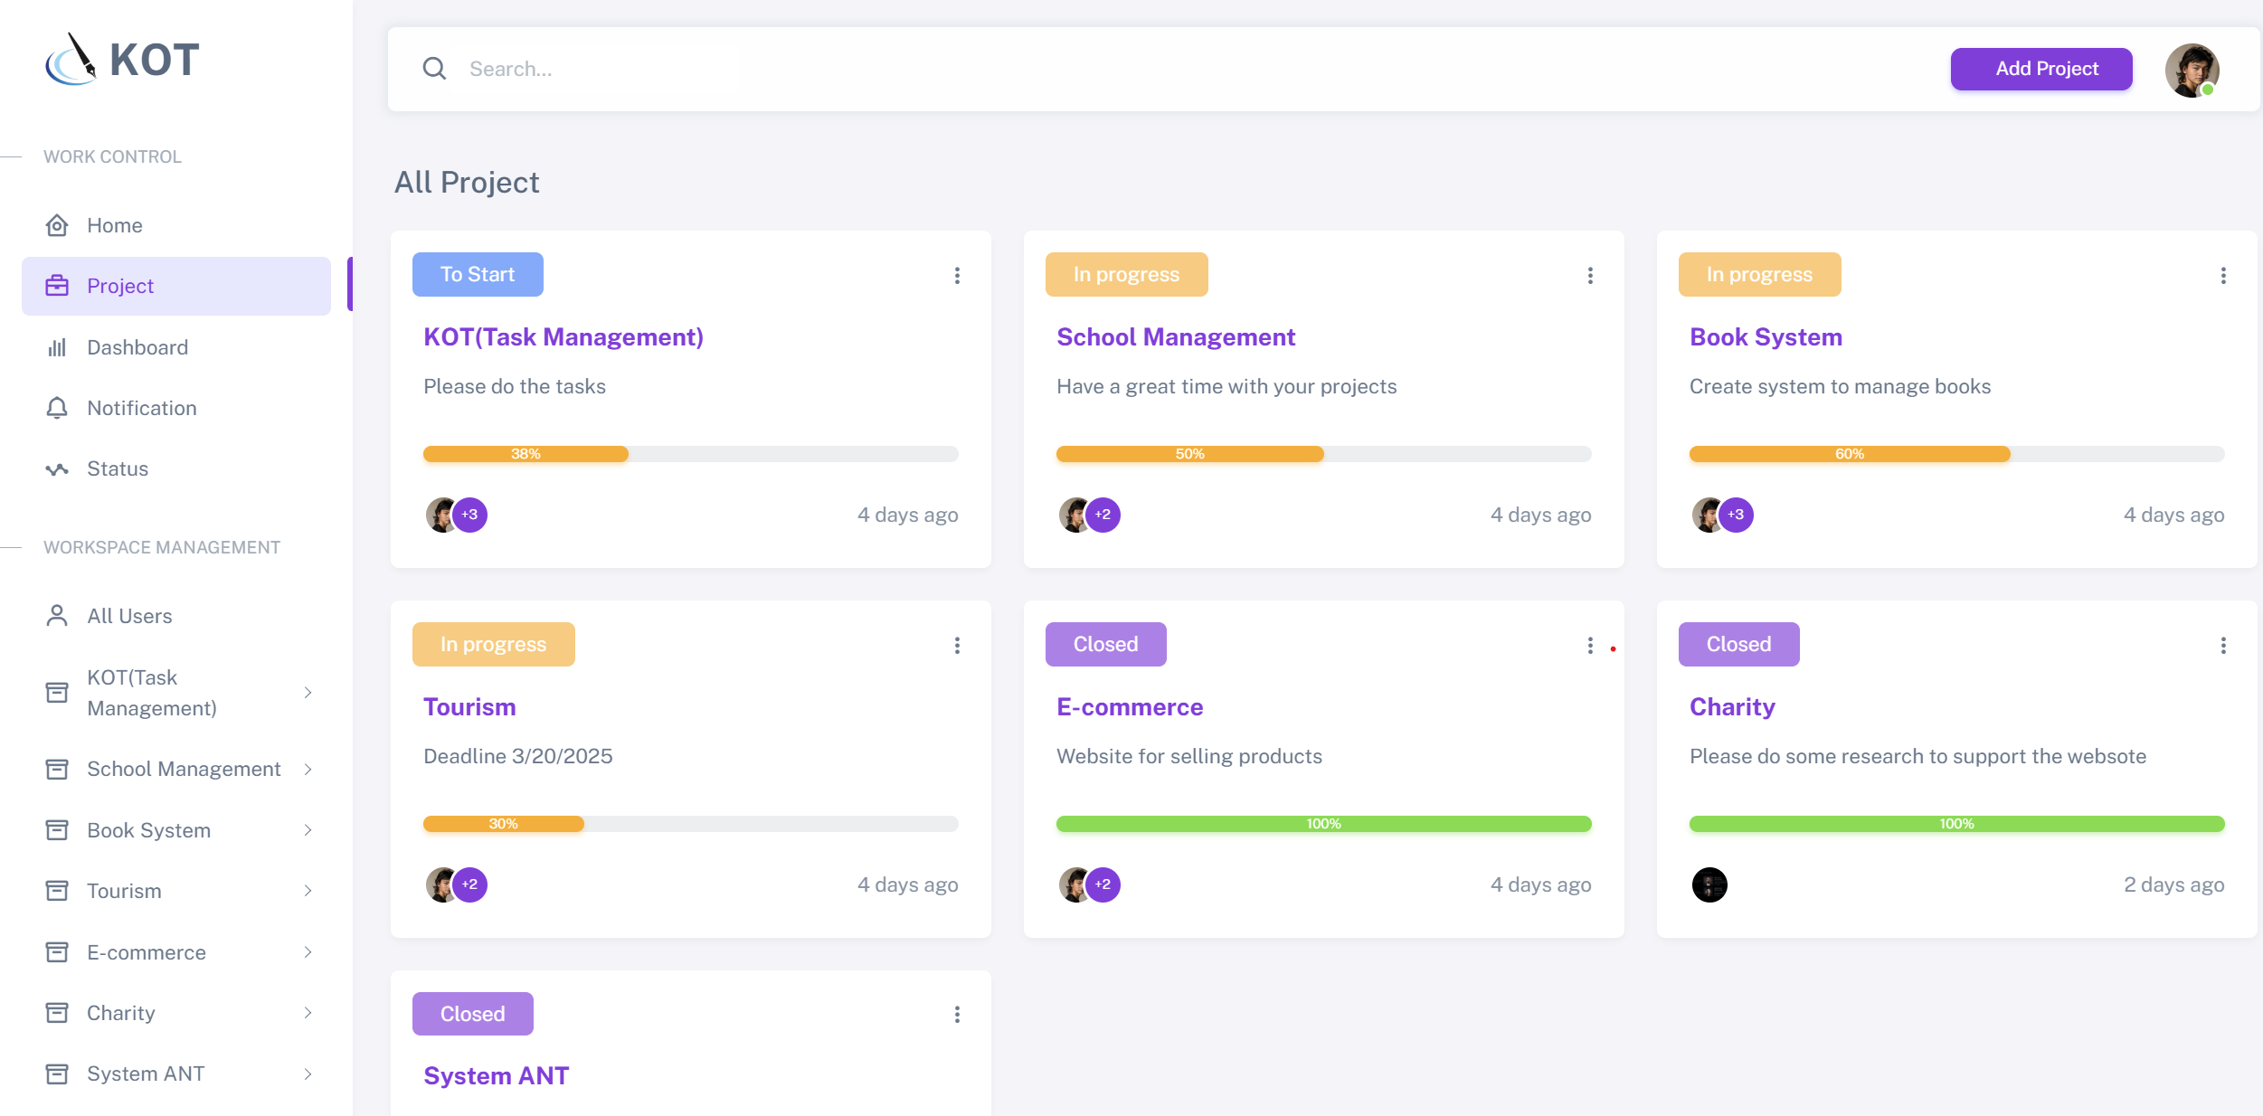The height and width of the screenshot is (1116, 2263).
Task: Click the E-commerce 100% progress bar
Action: (1323, 824)
